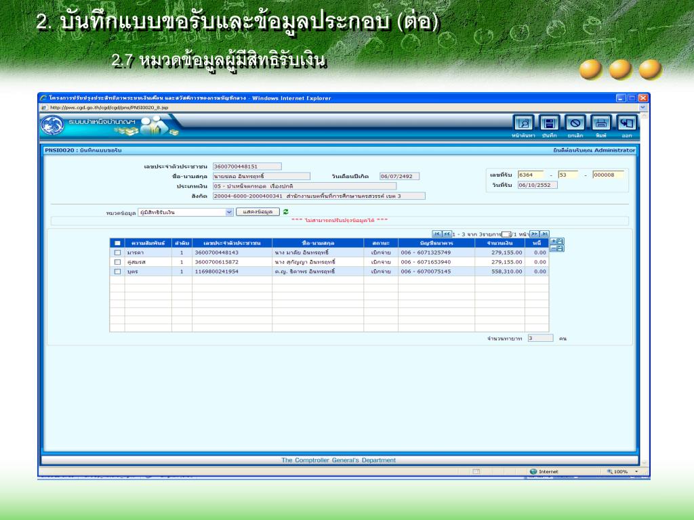Image resolution: width=694 pixels, height=520 pixels.
Task: Click name ด.ญ. ธิดาพร อินทรฤทธิ์
Action: click(304, 272)
